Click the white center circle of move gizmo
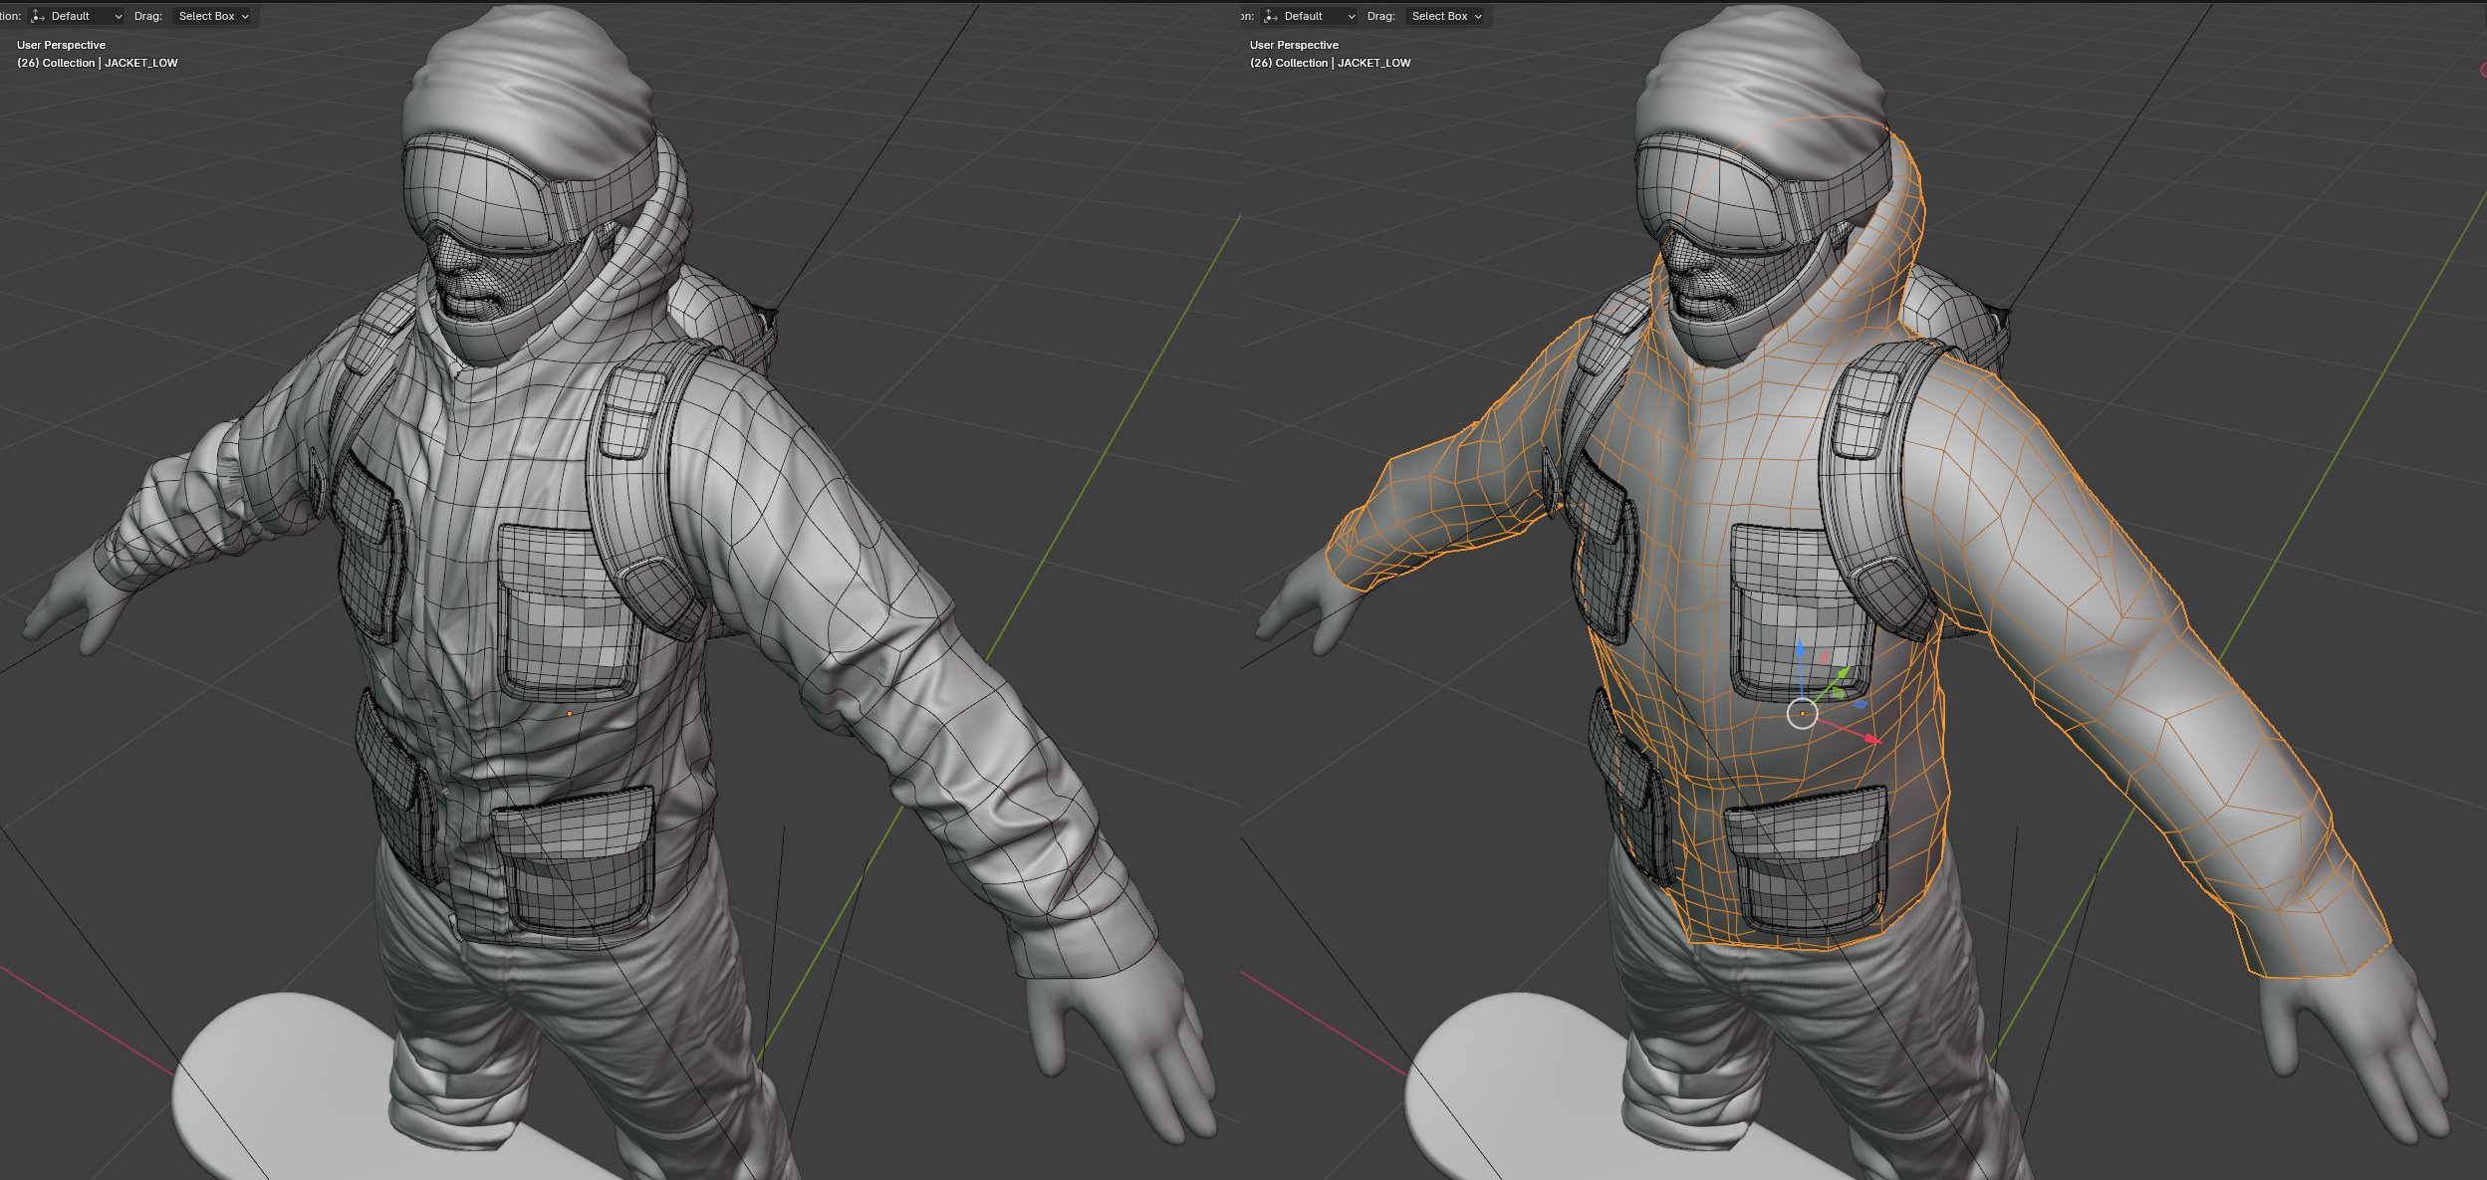This screenshot has width=2487, height=1180. coord(1802,713)
